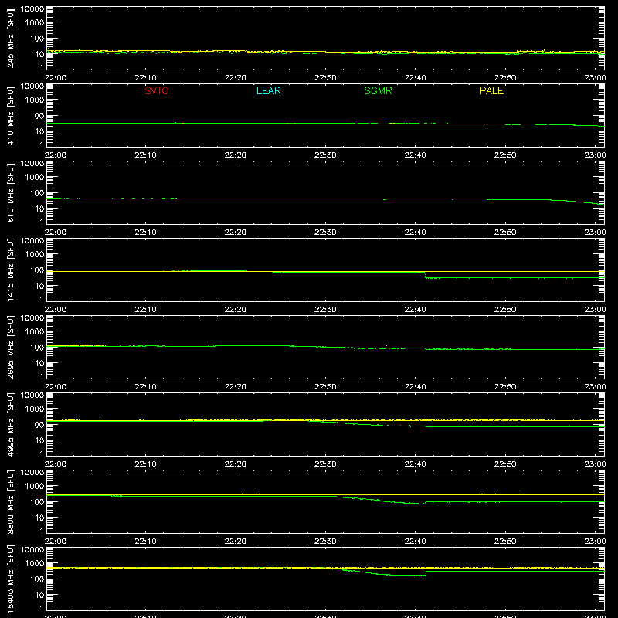Click the cyan LEAR station label

268,90
